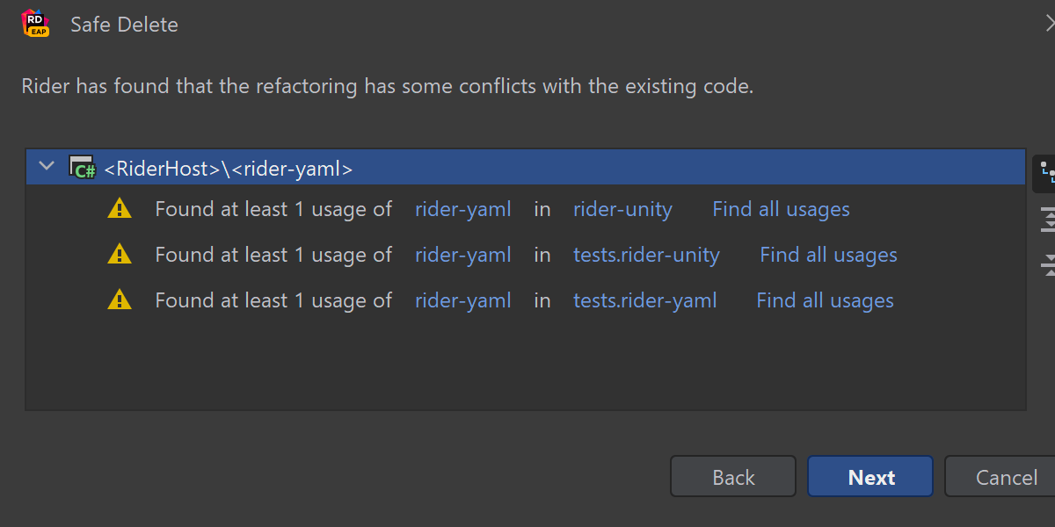Find all usages in tests.rider-unity

pyautogui.click(x=828, y=255)
